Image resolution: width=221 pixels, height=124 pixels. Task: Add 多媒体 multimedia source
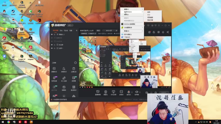tap(121, 93)
